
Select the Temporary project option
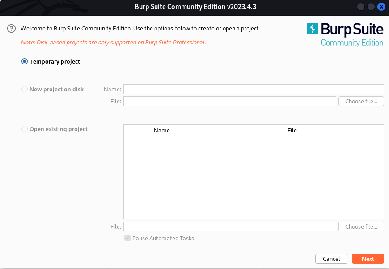[25, 61]
